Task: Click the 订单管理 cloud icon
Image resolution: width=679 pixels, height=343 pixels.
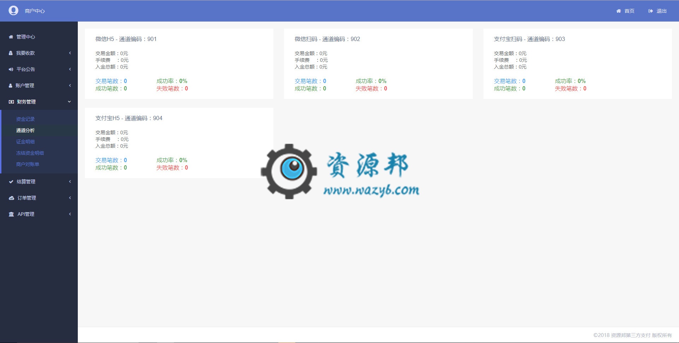Action: tap(11, 198)
